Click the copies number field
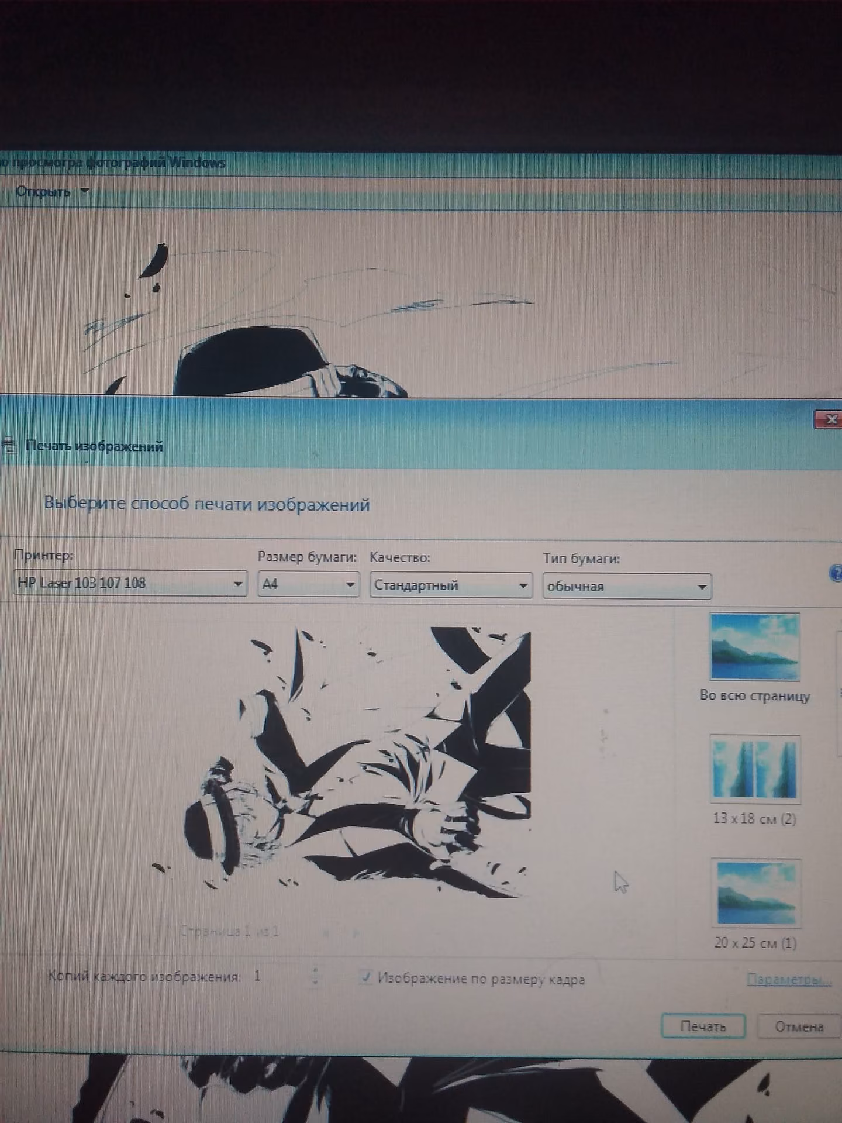Viewport: 842px width, 1123px height. tap(279, 976)
